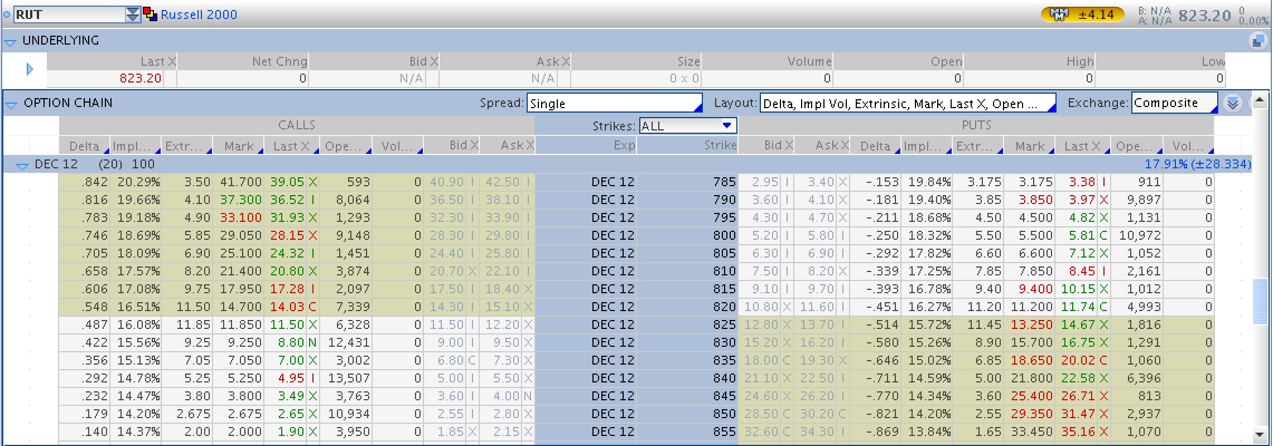
Task: Click the blue arrow left of the Last X row
Action: click(30, 69)
